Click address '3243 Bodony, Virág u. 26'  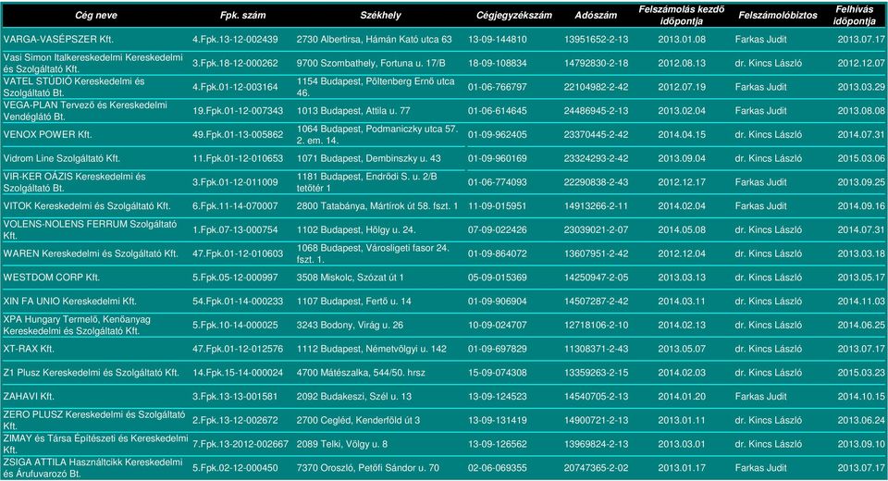(350, 326)
